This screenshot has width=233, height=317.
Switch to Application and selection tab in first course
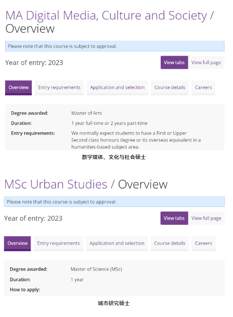point(117,88)
